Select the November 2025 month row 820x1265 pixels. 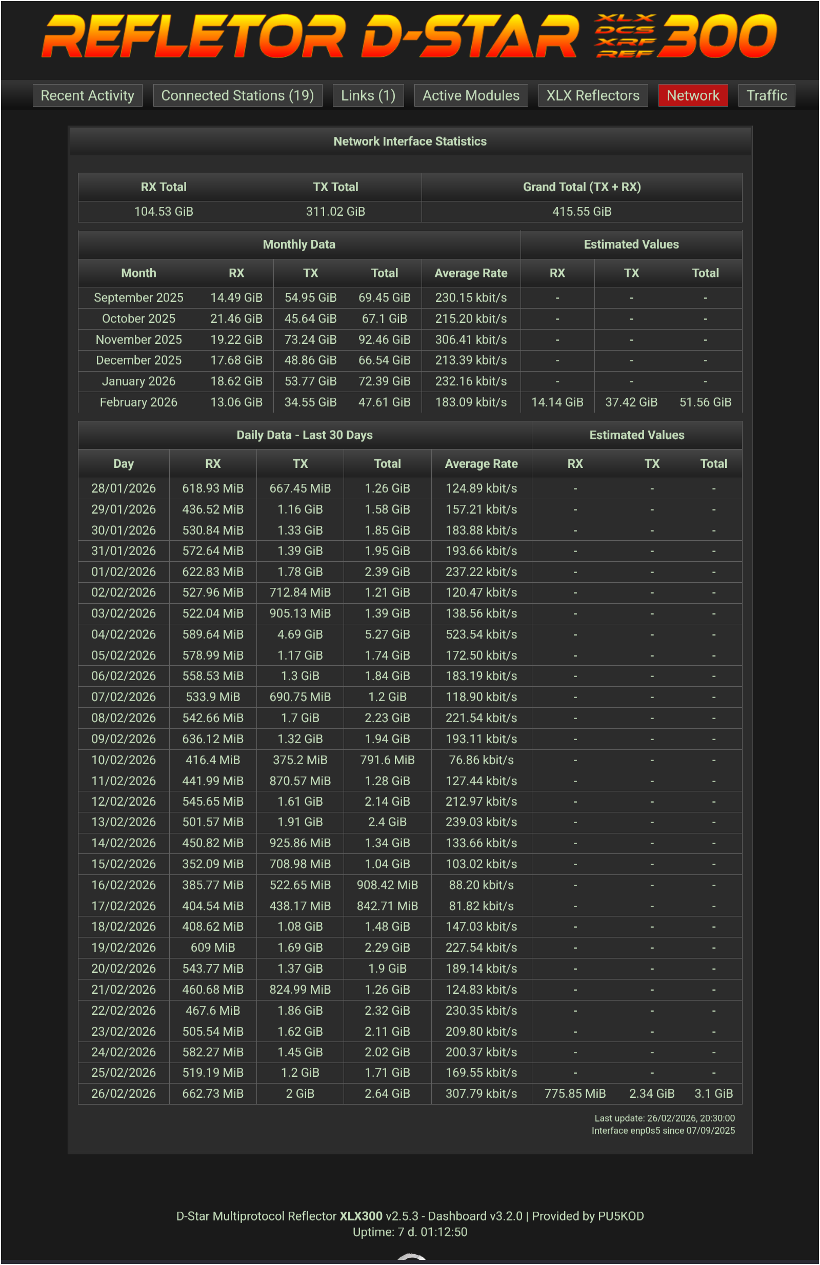tap(138, 340)
